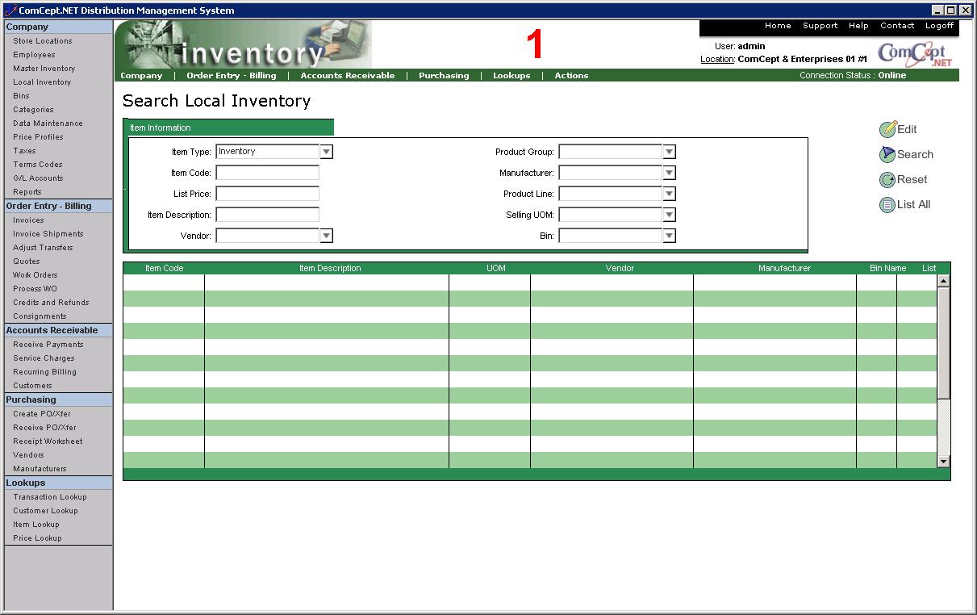Click the Item Code input field
Viewport: 977px width, 615px height.
268,173
